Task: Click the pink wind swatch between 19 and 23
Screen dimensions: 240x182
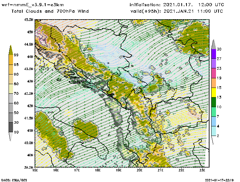Action: coord(214,73)
